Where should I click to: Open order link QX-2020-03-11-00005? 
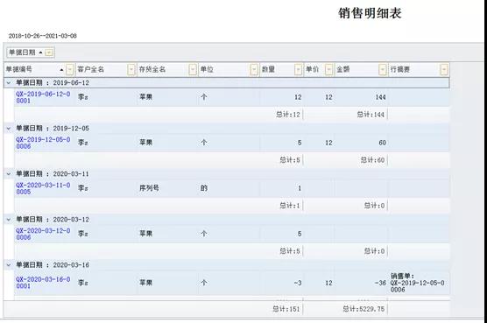click(x=43, y=189)
